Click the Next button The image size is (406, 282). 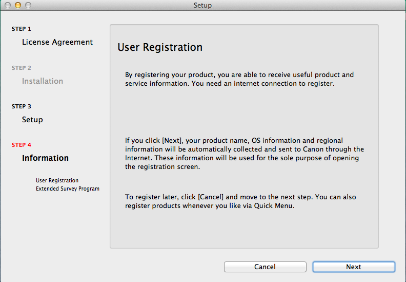(x=354, y=267)
